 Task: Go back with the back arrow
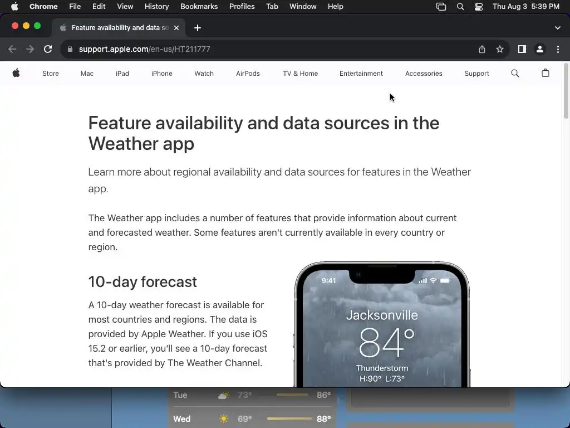click(12, 49)
